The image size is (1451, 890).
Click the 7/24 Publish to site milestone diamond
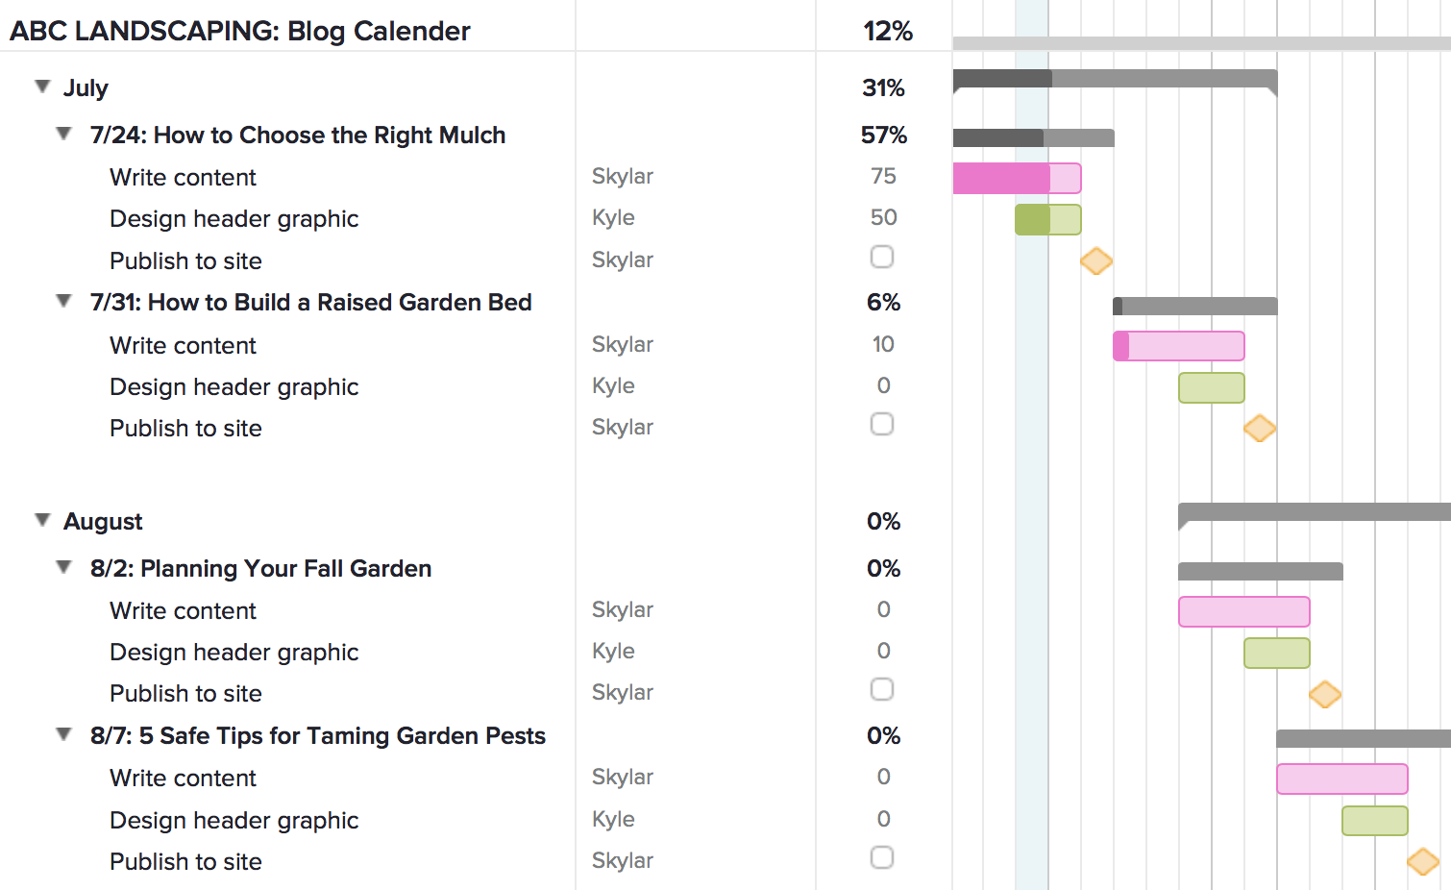[1096, 260]
